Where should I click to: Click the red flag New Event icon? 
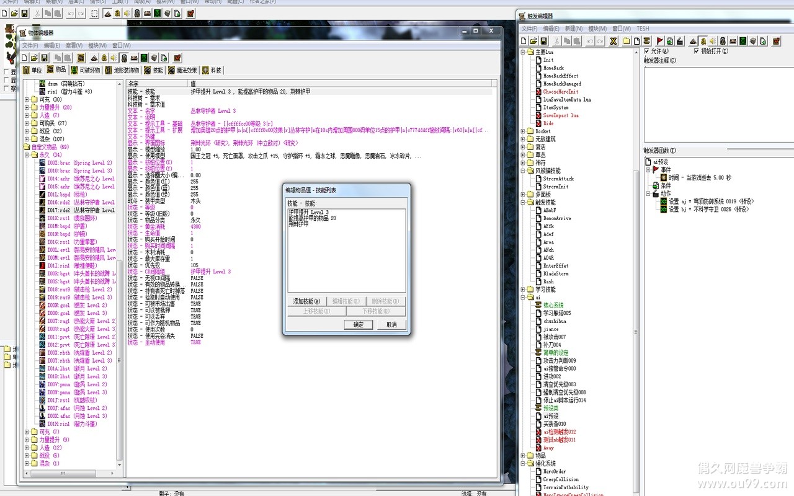659,41
